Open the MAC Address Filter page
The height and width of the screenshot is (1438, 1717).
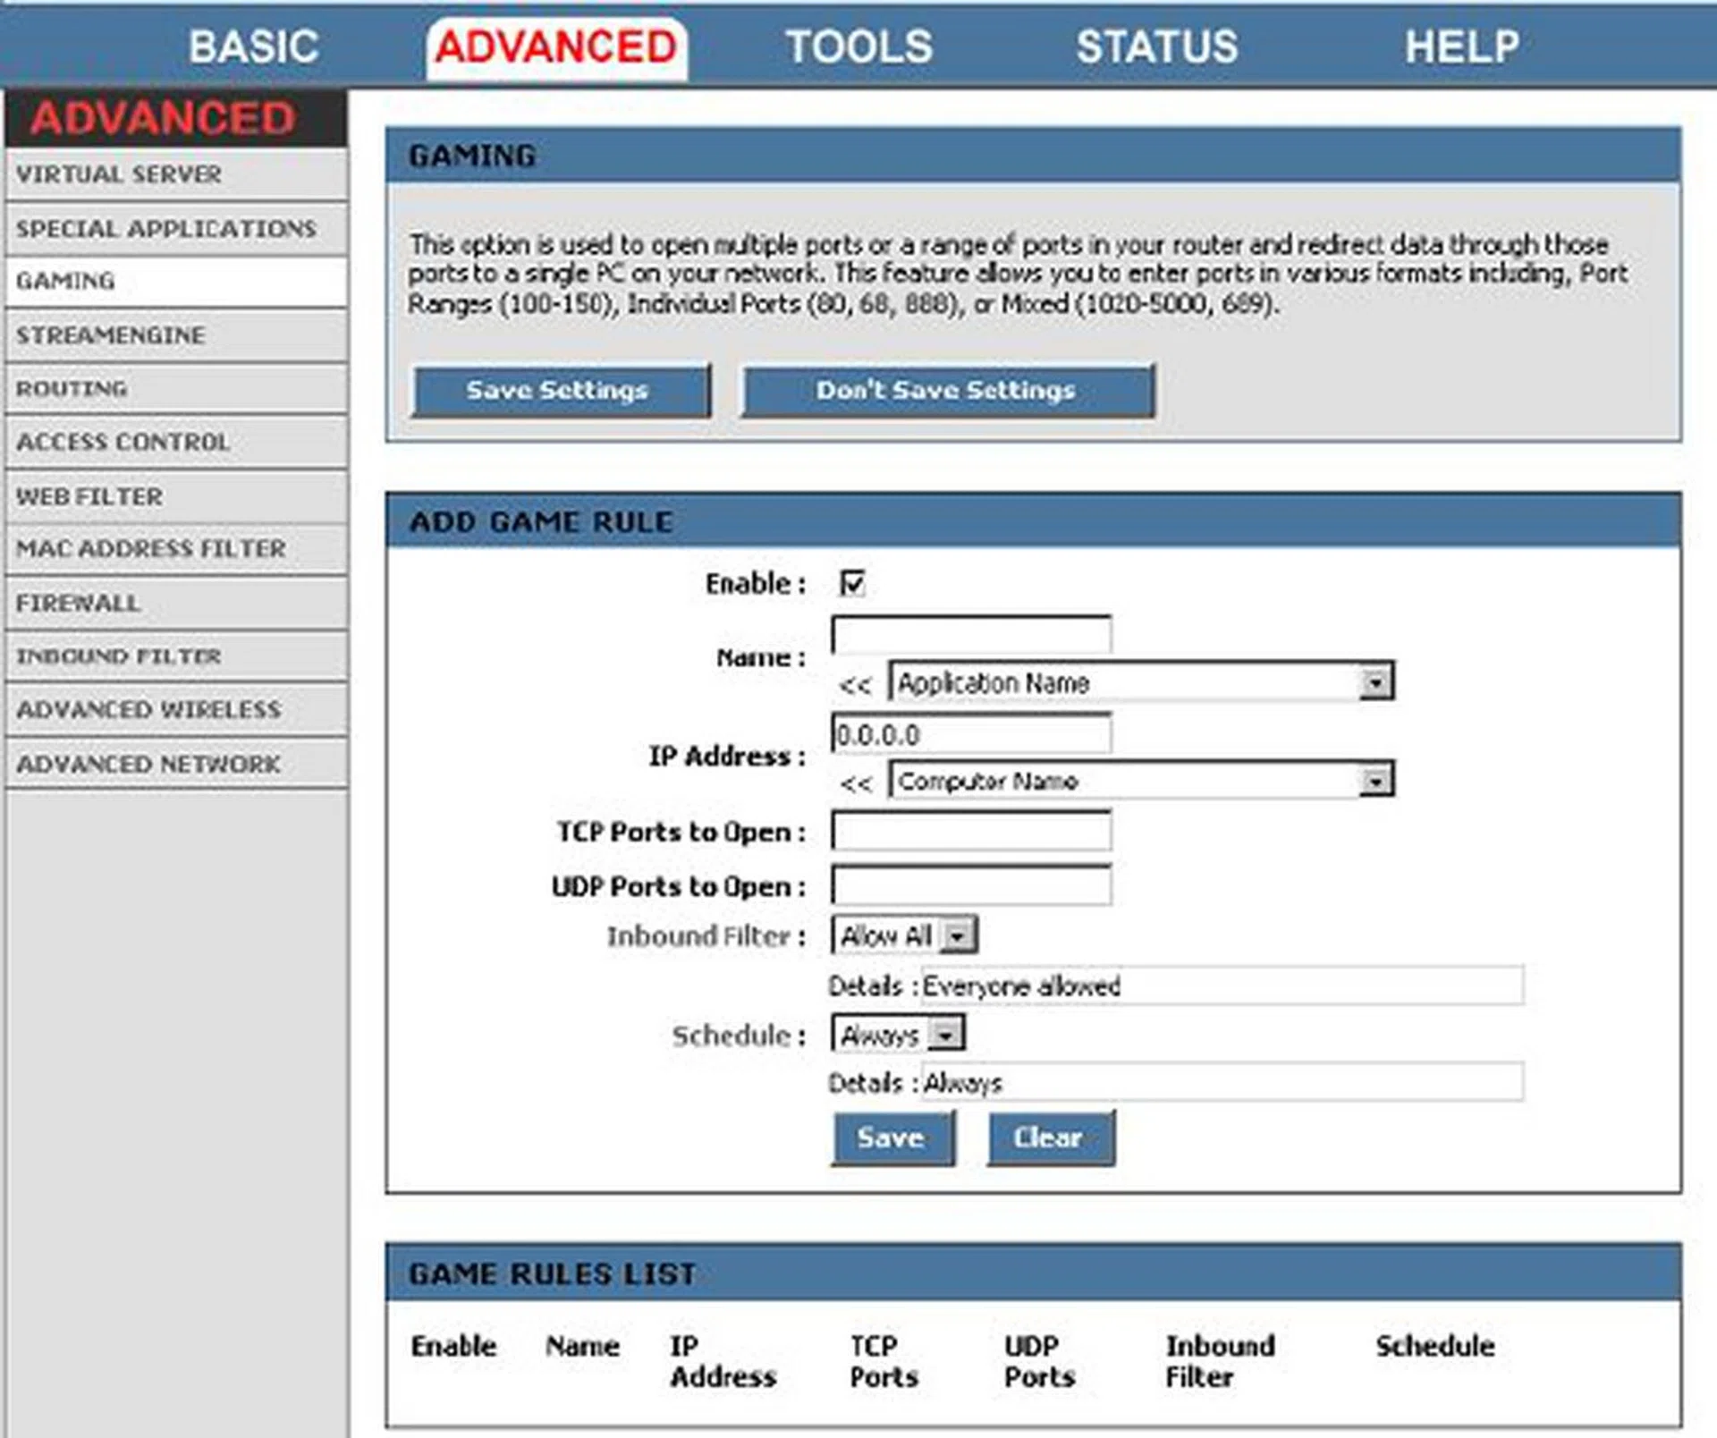click(148, 550)
